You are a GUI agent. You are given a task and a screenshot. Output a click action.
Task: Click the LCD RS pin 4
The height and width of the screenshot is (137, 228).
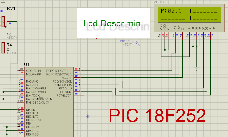174,35
